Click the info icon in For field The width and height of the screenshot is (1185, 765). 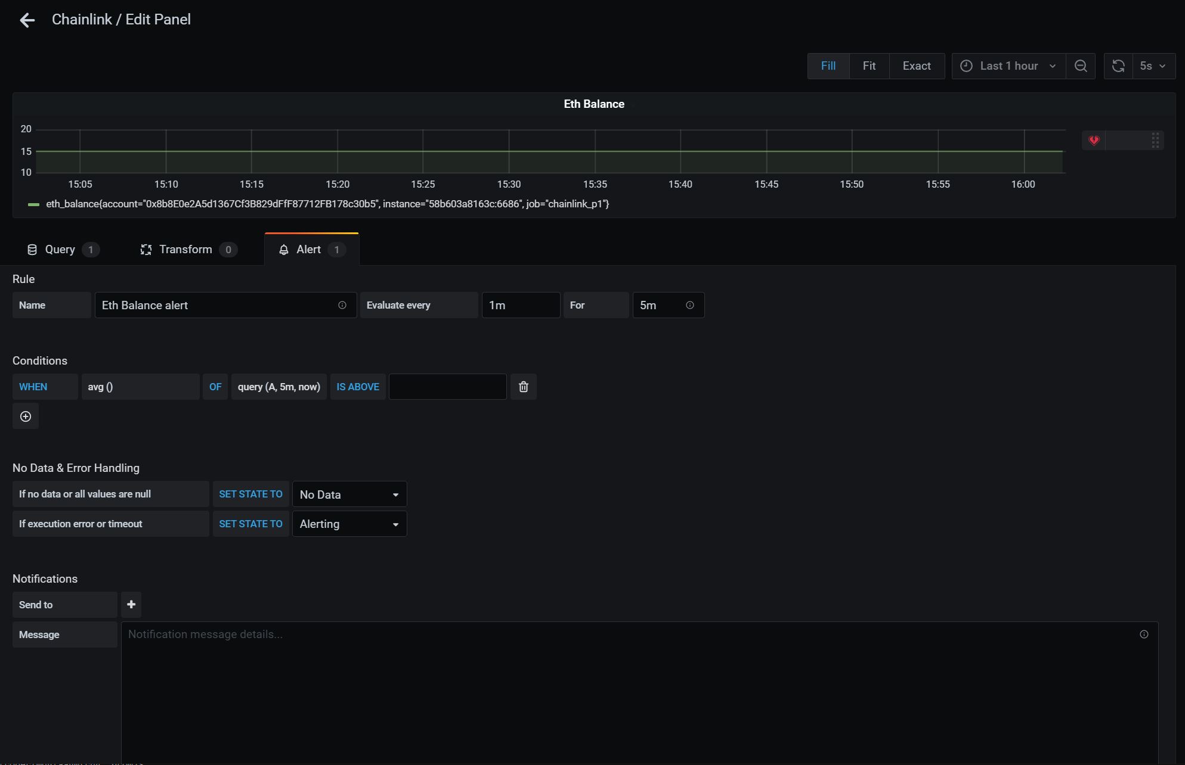click(690, 305)
